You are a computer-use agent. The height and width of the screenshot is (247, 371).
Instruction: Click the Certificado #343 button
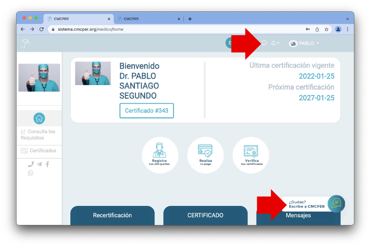147,111
